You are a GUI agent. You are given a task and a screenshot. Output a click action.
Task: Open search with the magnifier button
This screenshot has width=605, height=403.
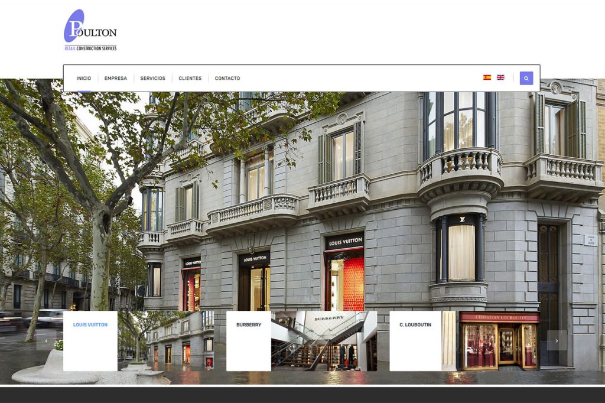526,79
